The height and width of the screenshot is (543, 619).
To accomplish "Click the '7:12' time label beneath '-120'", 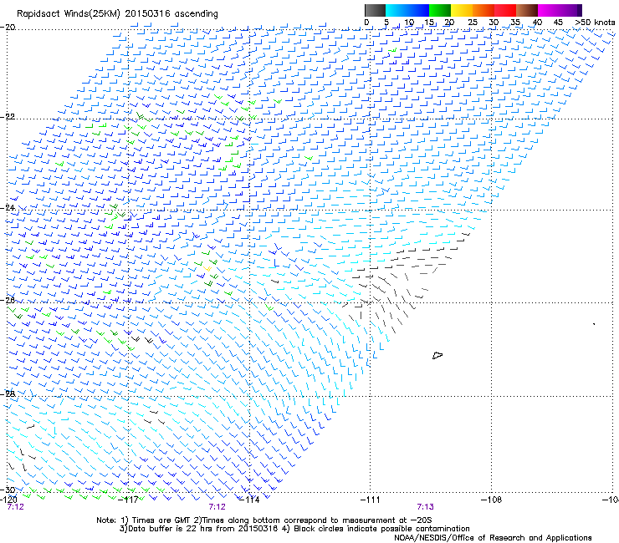I will pos(15,507).
